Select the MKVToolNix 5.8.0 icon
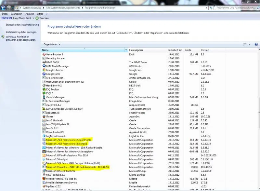 click(44, 175)
